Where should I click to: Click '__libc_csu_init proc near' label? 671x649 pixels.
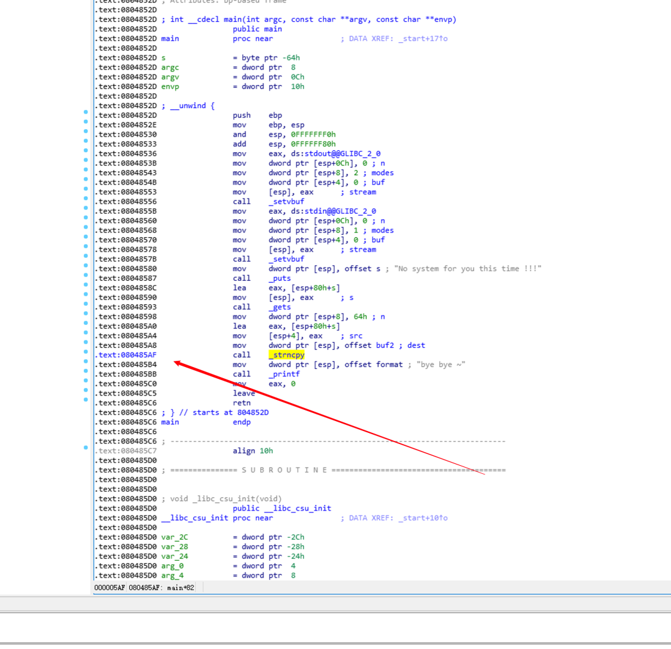(217, 518)
